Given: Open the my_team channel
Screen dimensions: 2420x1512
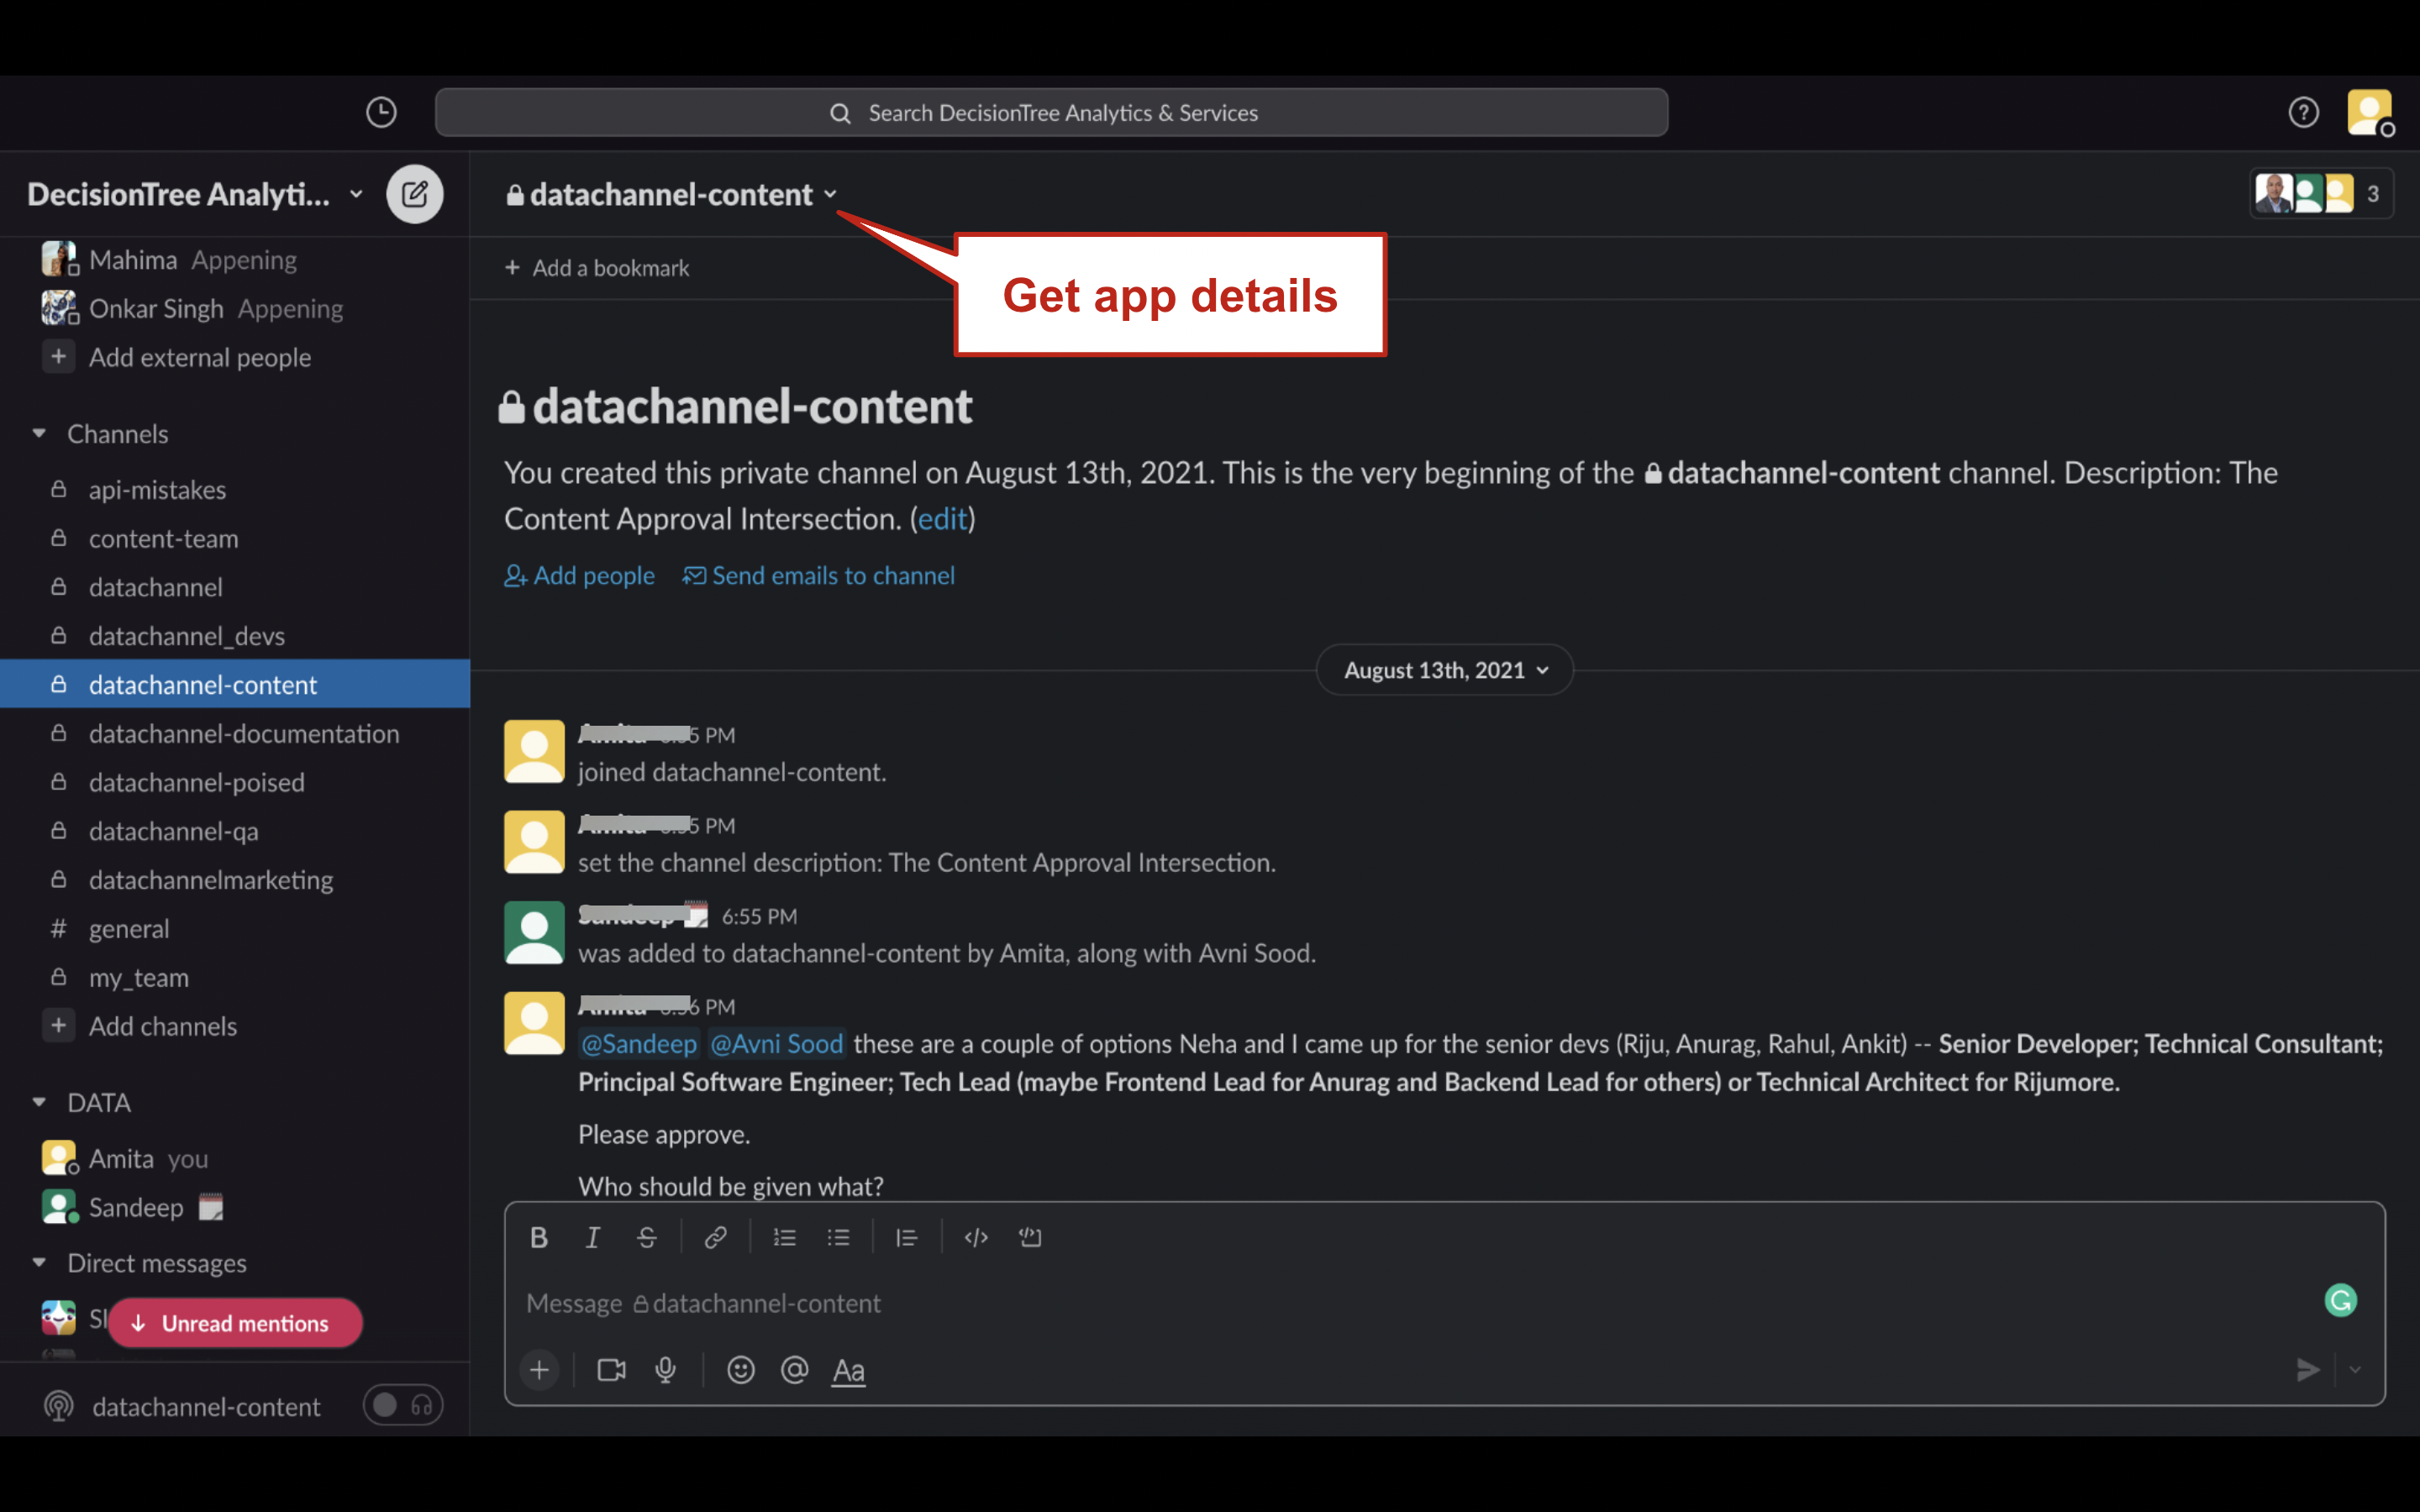Looking at the screenshot, I should [235, 977].
